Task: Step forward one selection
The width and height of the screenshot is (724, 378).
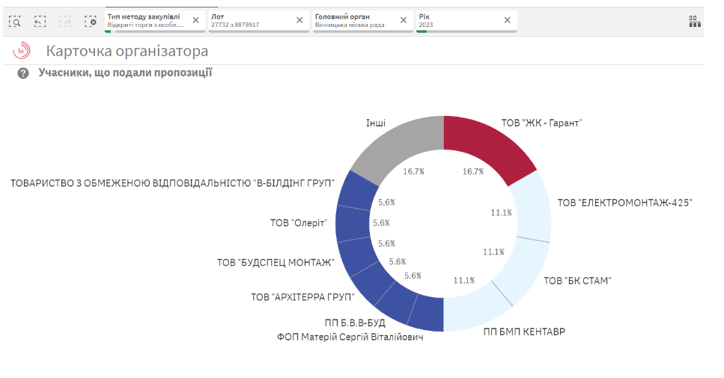Action: pos(65,22)
